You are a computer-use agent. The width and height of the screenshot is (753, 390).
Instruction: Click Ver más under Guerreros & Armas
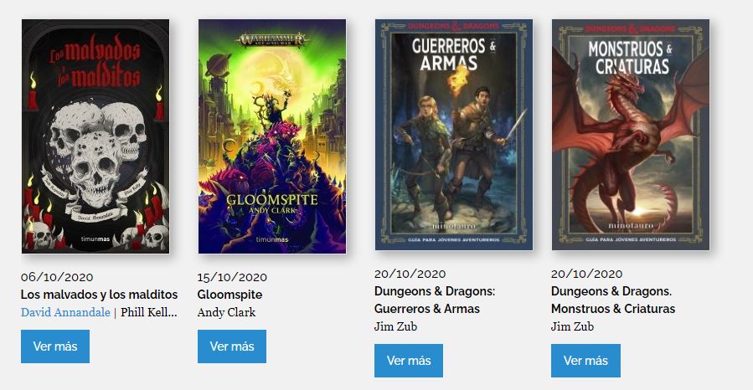pos(409,361)
